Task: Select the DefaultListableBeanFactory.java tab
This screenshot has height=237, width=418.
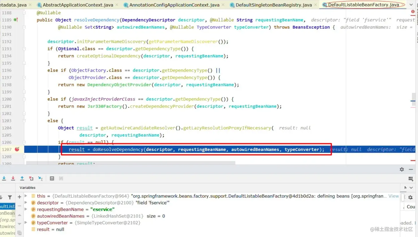Action: point(363,5)
